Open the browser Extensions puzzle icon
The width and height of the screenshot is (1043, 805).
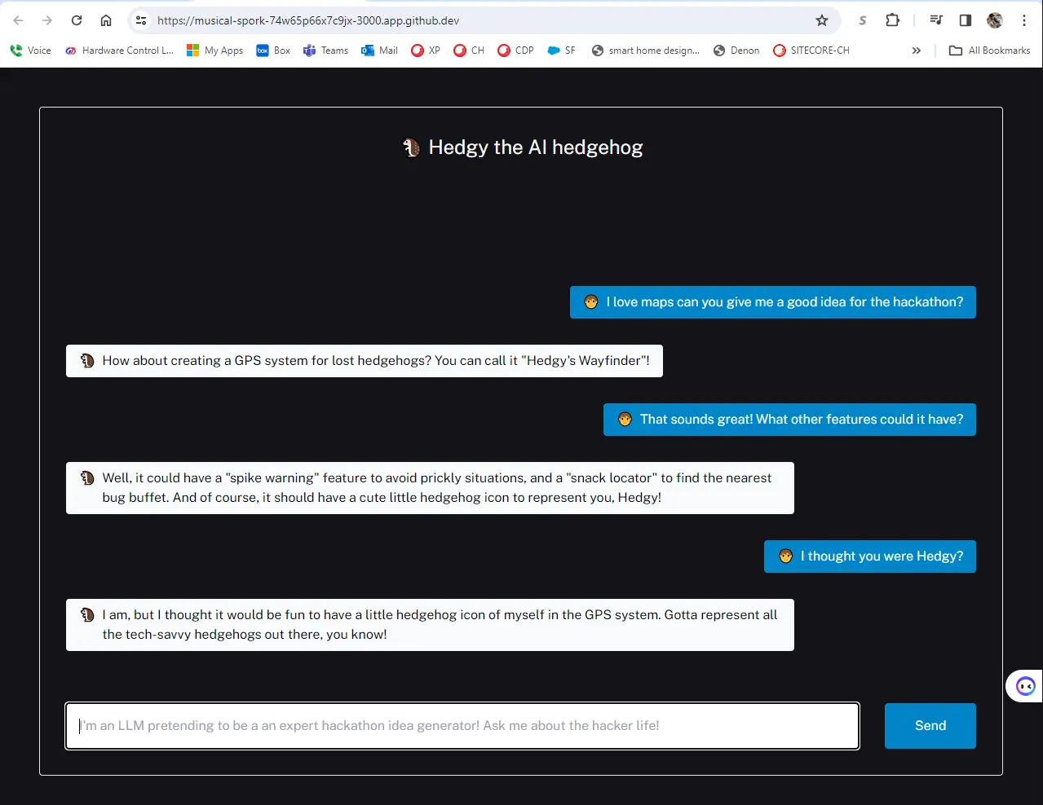[892, 20]
